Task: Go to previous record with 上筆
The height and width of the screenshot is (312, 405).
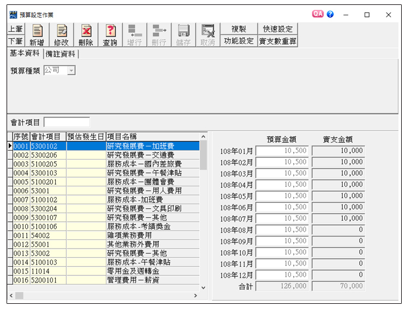Action: (x=15, y=29)
